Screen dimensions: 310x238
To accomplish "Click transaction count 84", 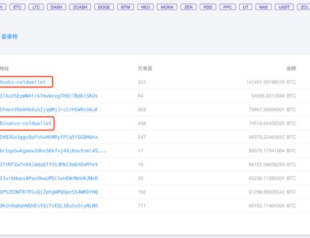I will coord(141,96).
